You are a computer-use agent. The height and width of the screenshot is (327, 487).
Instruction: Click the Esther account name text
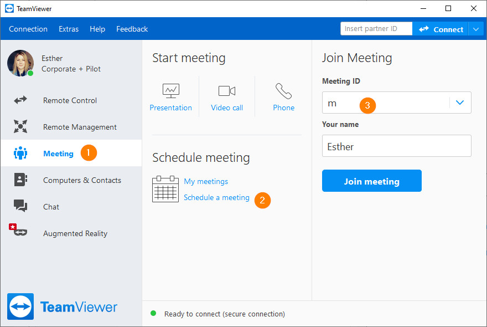click(52, 58)
